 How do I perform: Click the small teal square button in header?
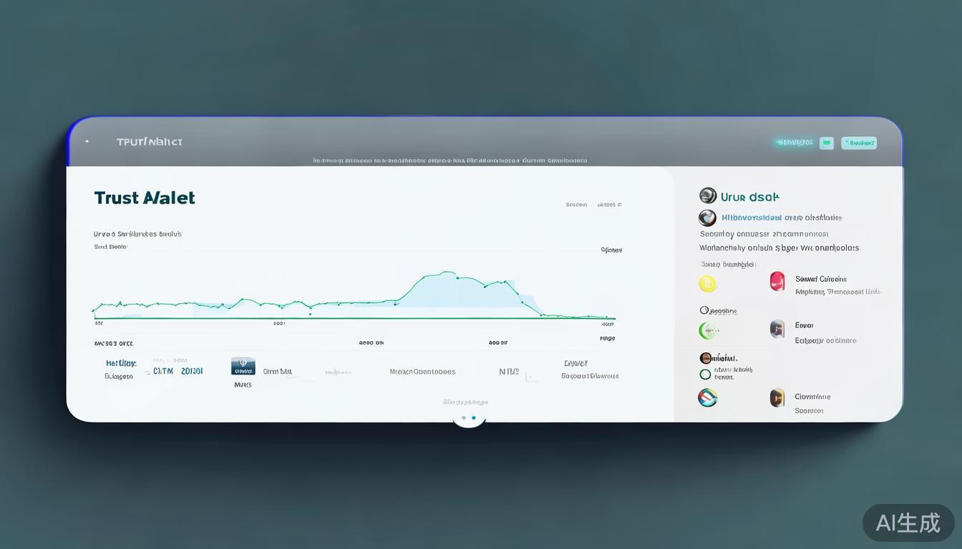pyautogui.click(x=827, y=143)
